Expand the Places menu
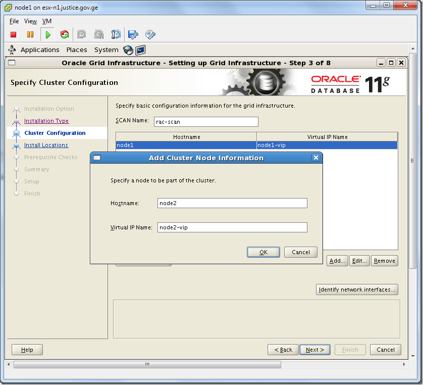The width and height of the screenshot is (423, 385). [77, 50]
